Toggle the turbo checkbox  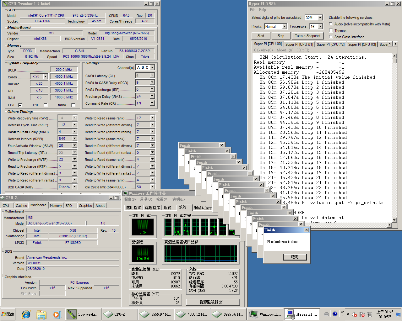click(x=73, y=105)
